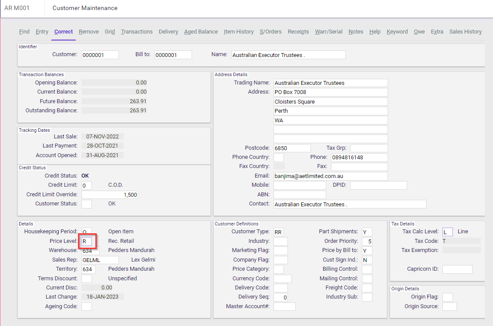Edit the Contact field
This screenshot has width=493, height=326.
[x=350, y=204]
